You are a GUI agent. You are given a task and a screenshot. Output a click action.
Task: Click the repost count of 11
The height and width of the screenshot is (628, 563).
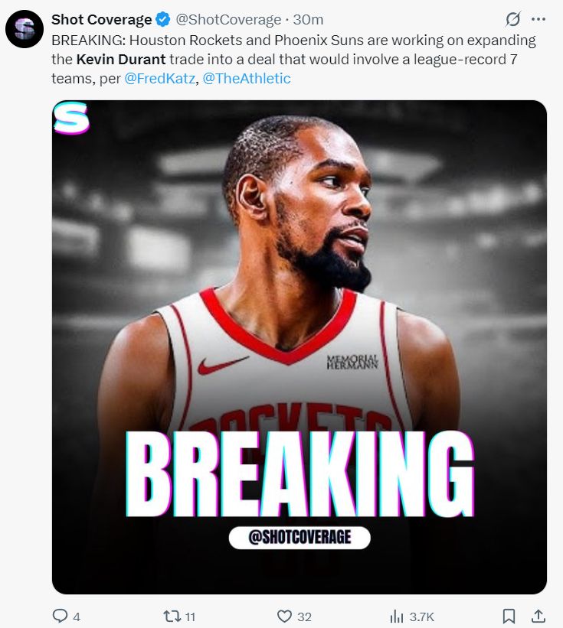(x=191, y=617)
